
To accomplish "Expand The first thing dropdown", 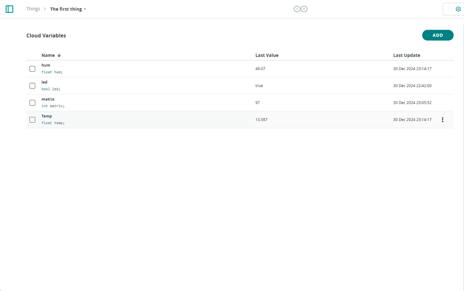I will point(68,9).
